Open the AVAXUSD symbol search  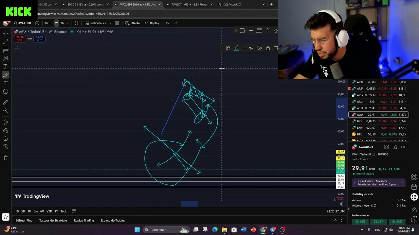tap(22, 23)
